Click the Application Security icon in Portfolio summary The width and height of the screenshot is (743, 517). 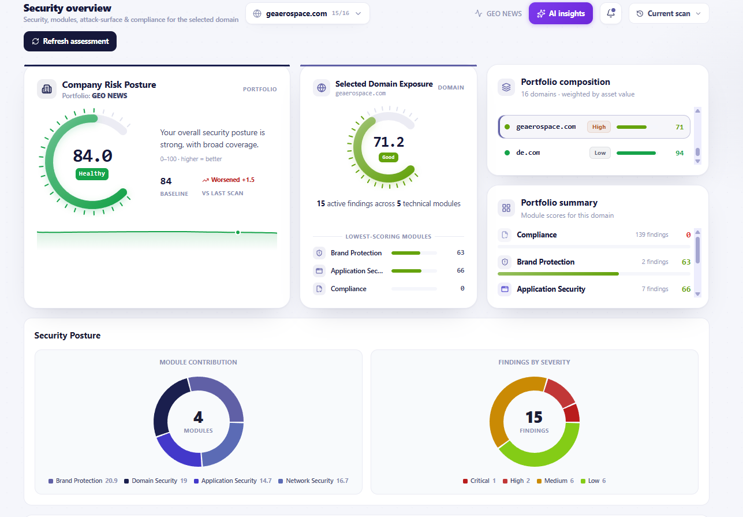[505, 289]
